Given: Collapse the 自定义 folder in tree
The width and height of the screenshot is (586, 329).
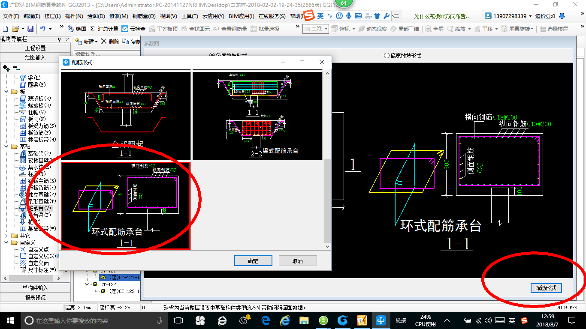Looking at the screenshot, I should [6, 242].
